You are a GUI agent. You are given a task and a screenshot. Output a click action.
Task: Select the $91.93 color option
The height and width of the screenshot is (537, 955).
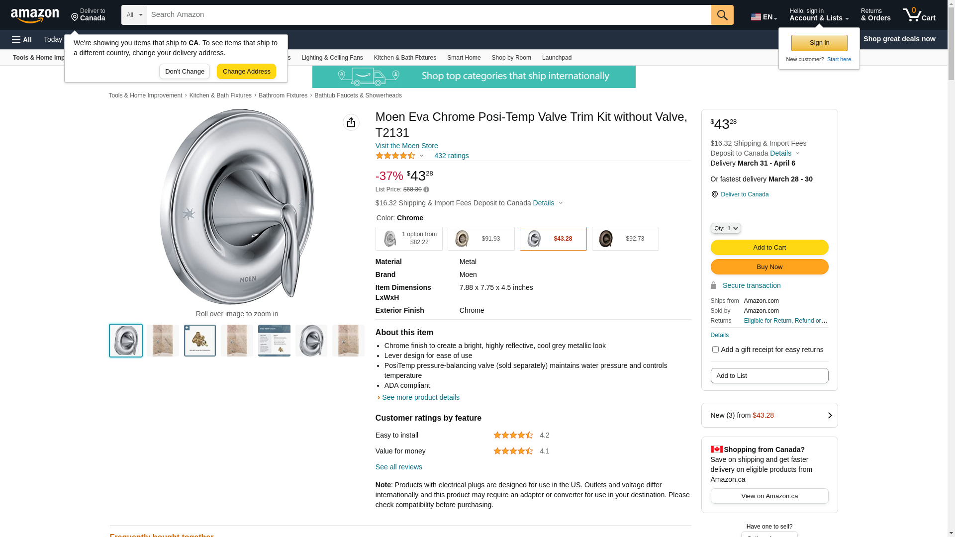[481, 239]
